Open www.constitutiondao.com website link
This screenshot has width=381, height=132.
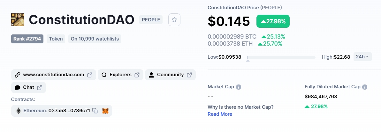click(x=53, y=75)
